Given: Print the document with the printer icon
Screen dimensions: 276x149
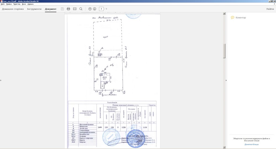Looking at the screenshot, I should pos(68,9).
